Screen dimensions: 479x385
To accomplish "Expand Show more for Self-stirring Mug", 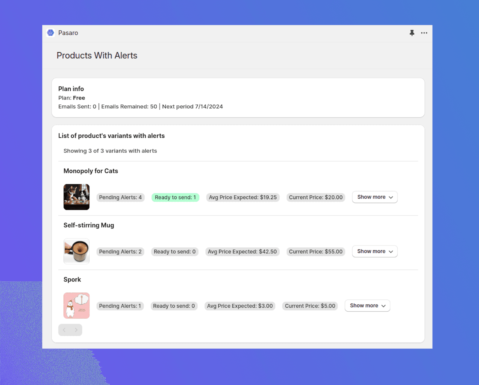I will point(375,251).
